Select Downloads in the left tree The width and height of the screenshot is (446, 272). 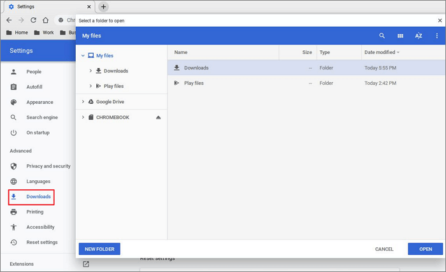(116, 71)
